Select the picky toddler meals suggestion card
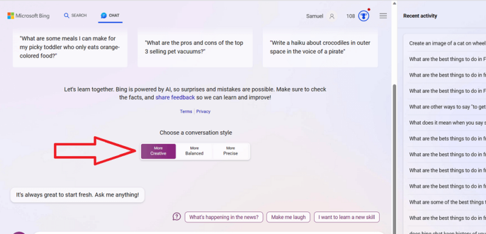Image resolution: width=486 pixels, height=234 pixels. [x=70, y=47]
